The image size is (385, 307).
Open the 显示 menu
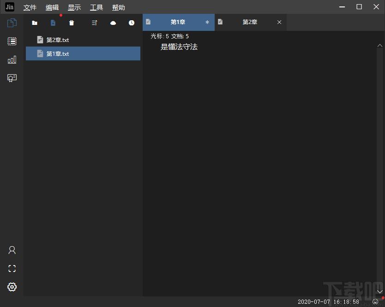(x=74, y=7)
